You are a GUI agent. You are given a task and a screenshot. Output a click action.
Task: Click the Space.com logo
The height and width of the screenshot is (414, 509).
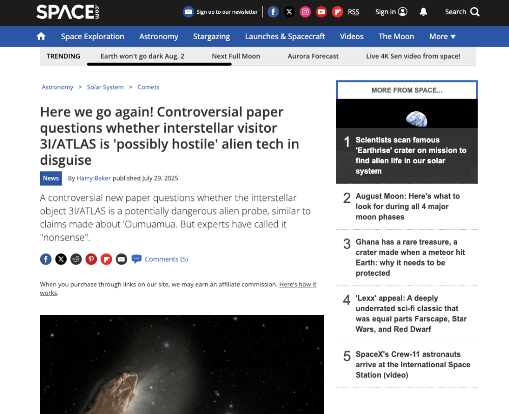click(68, 12)
